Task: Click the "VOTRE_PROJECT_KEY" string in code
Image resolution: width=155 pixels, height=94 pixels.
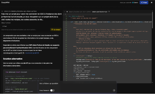Action: (x=21, y=89)
